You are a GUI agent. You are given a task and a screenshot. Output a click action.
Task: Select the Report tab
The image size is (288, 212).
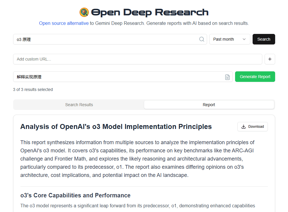[x=209, y=105]
